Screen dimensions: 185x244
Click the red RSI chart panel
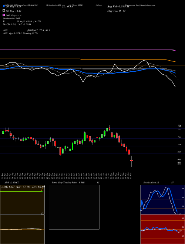click(162, 229)
